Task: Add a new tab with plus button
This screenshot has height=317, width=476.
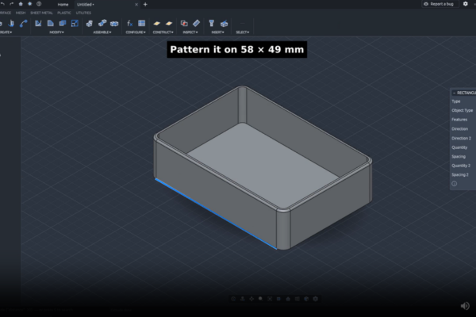Action: (x=145, y=4)
